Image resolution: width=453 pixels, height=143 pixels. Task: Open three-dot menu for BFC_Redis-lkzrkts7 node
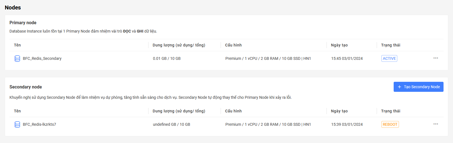pyautogui.click(x=436, y=124)
